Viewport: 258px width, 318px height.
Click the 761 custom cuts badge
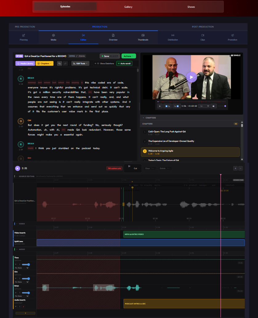click(114, 168)
